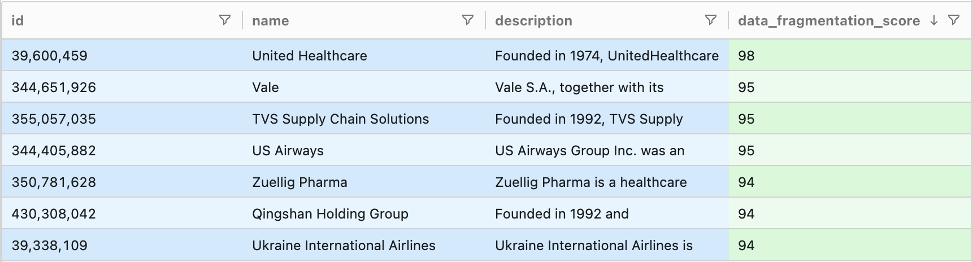Viewport: 973px width, 262px height.
Task: Click Ukraine International Airlines name cell
Action: [x=344, y=246]
